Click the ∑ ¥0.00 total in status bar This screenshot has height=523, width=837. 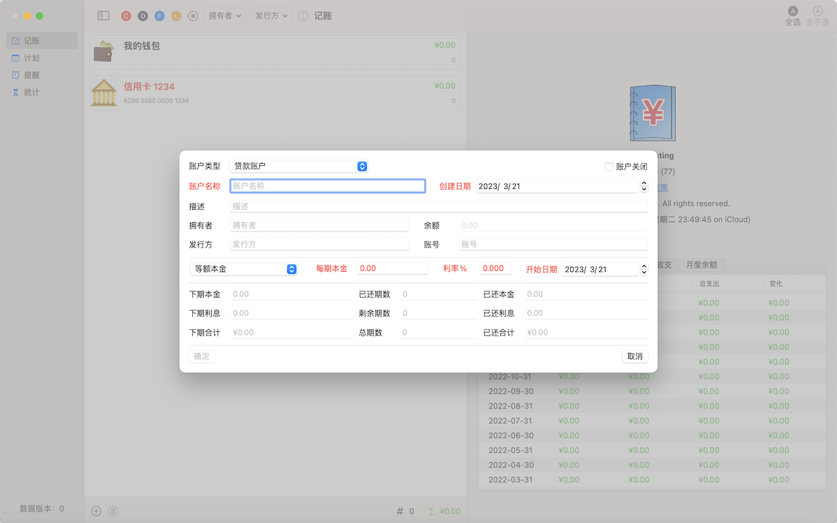(445, 511)
